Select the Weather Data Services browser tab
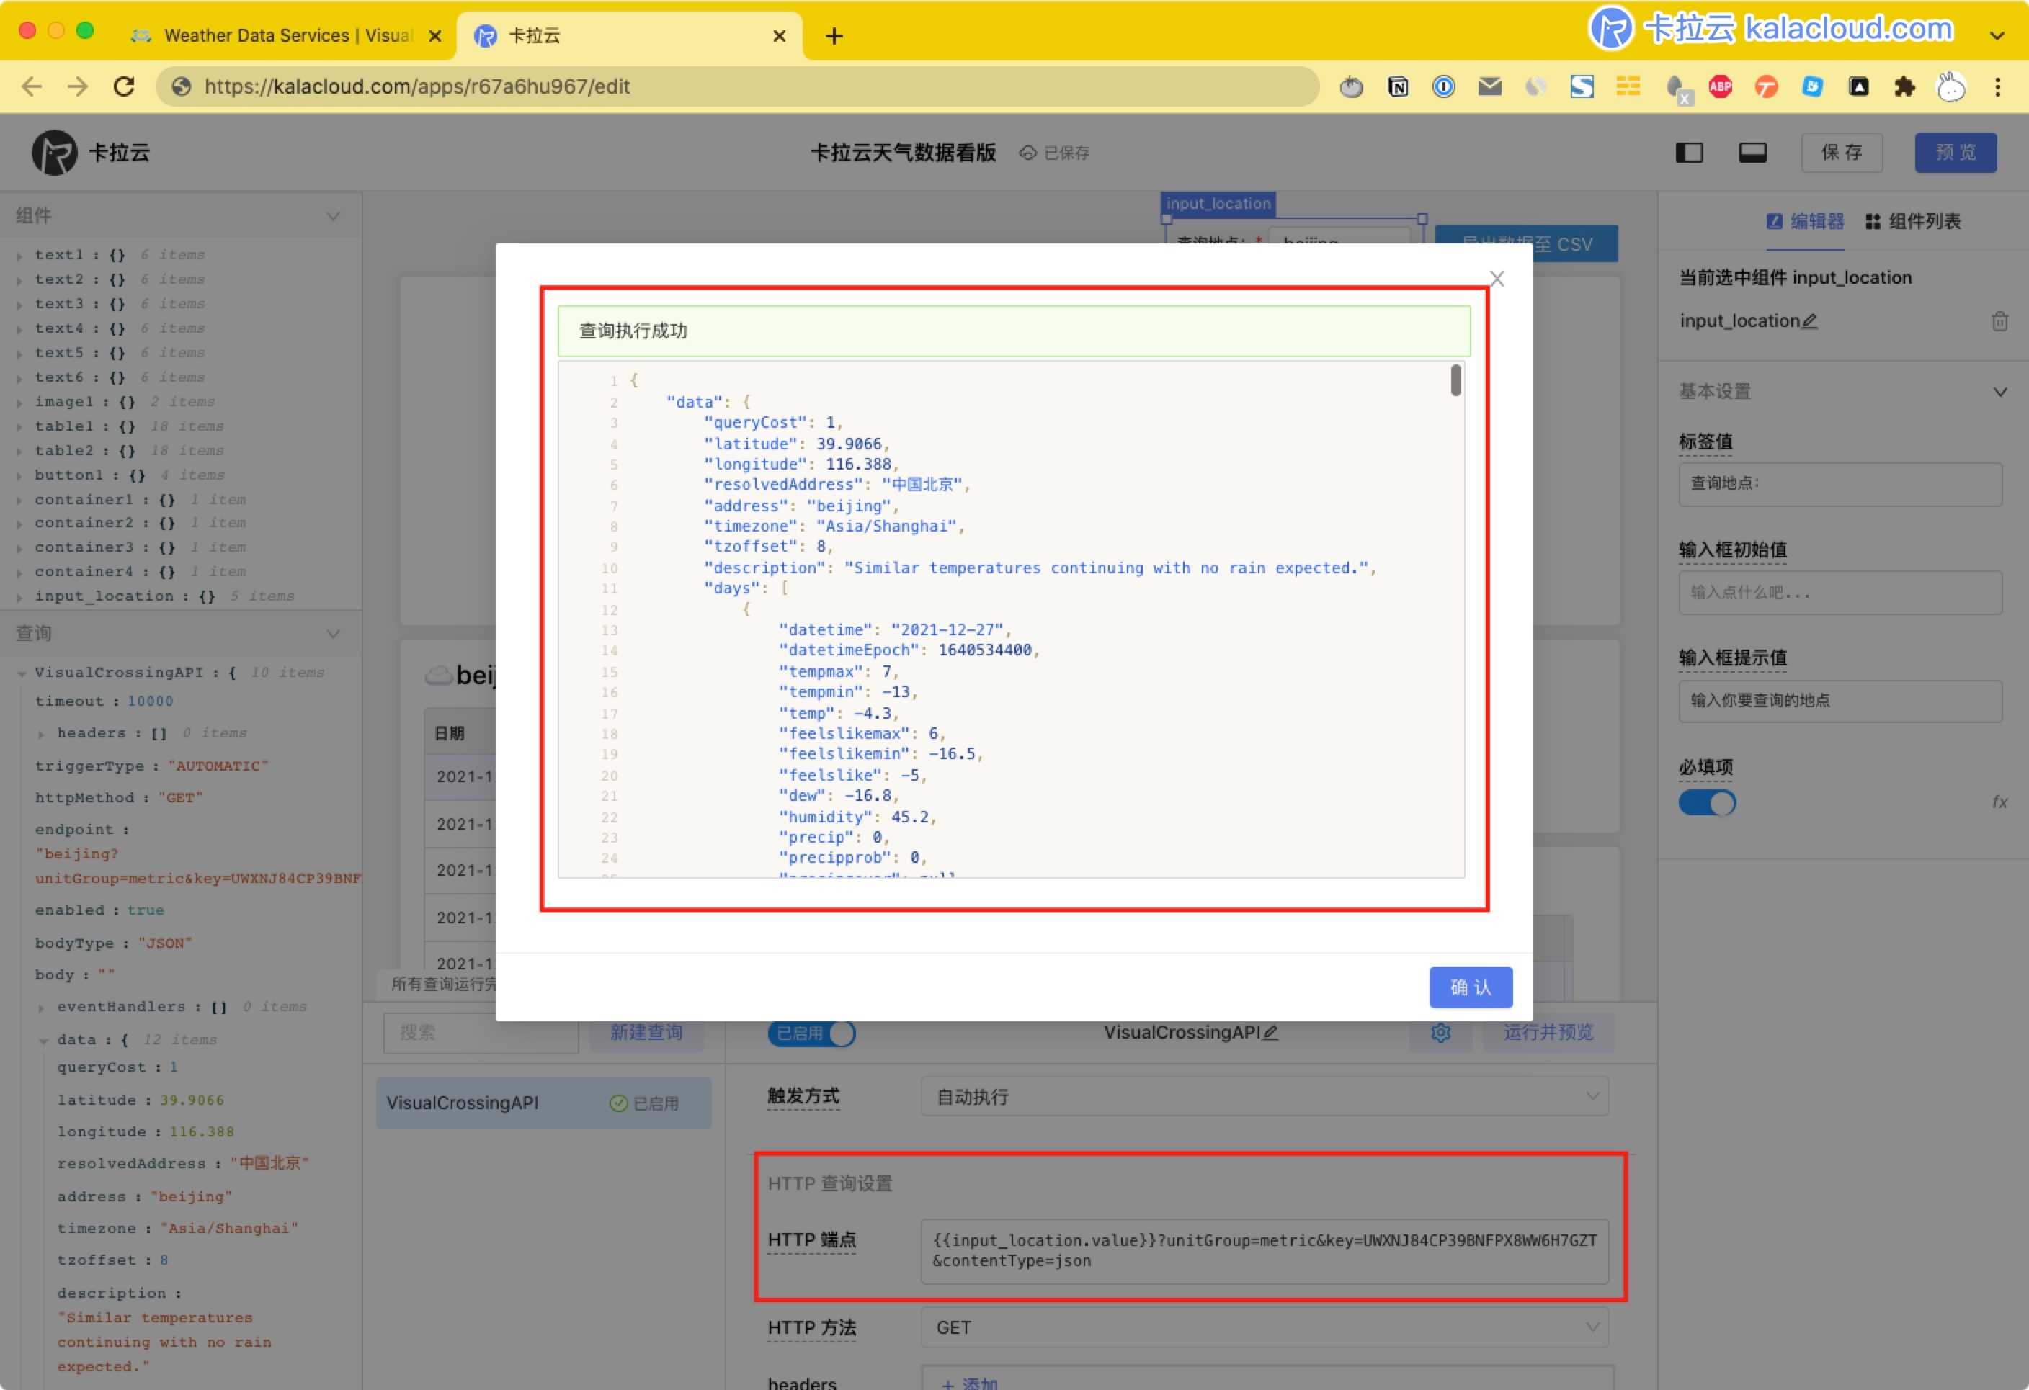 (280, 36)
